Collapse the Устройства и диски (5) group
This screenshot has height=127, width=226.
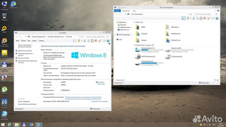pos(134,45)
